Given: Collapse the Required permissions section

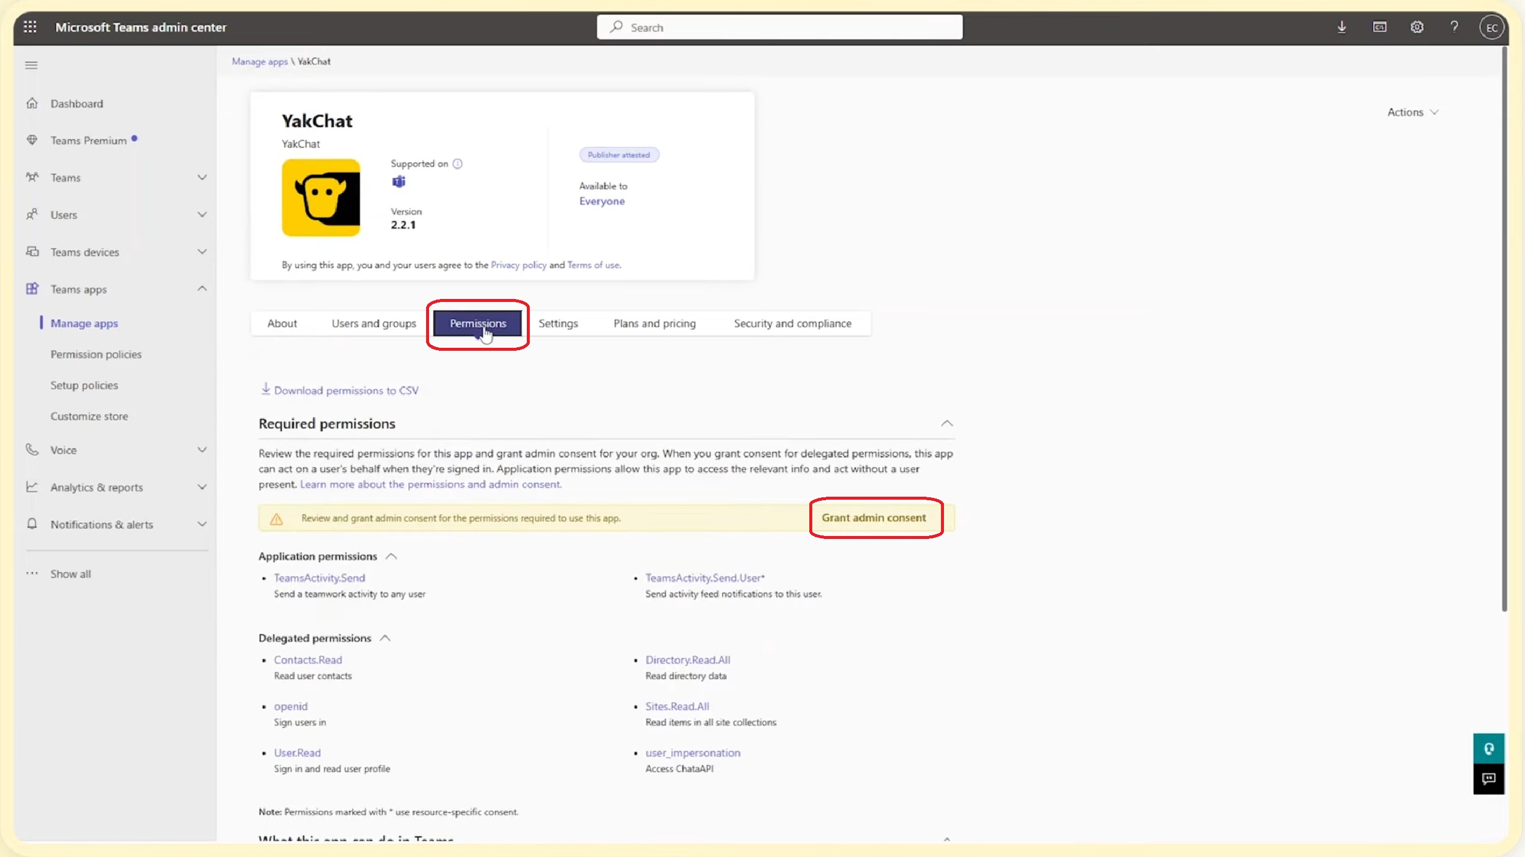Looking at the screenshot, I should pyautogui.click(x=946, y=423).
